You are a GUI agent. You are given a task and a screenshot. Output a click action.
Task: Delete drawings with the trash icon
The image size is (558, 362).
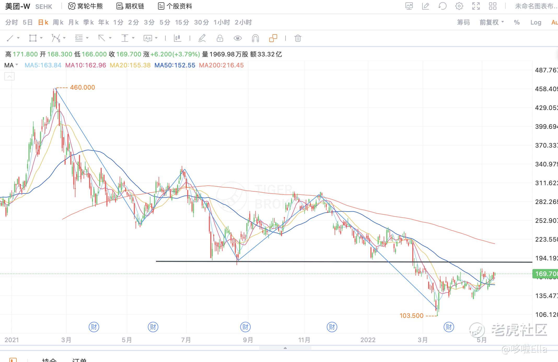coord(298,38)
